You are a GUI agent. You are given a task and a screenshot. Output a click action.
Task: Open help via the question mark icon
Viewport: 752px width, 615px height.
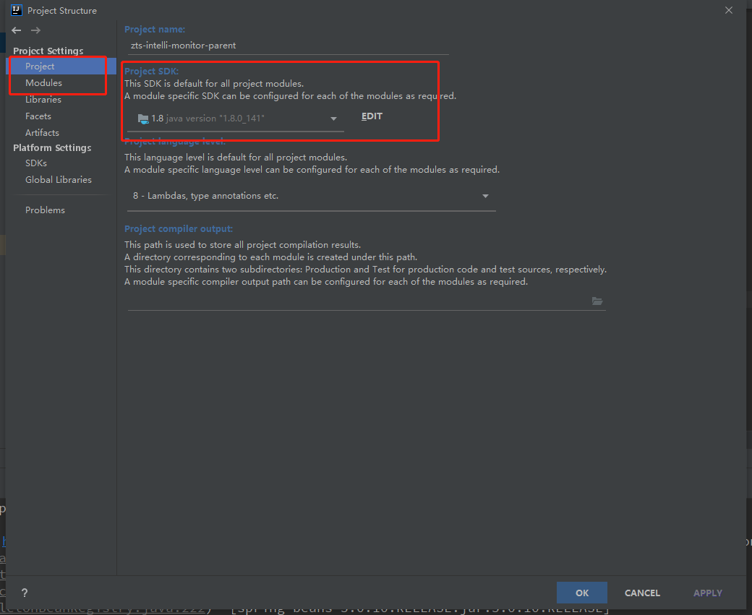click(25, 593)
